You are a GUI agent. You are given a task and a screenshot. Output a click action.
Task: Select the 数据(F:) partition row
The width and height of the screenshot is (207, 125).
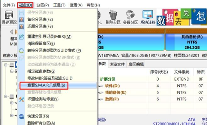(x=152, y=99)
